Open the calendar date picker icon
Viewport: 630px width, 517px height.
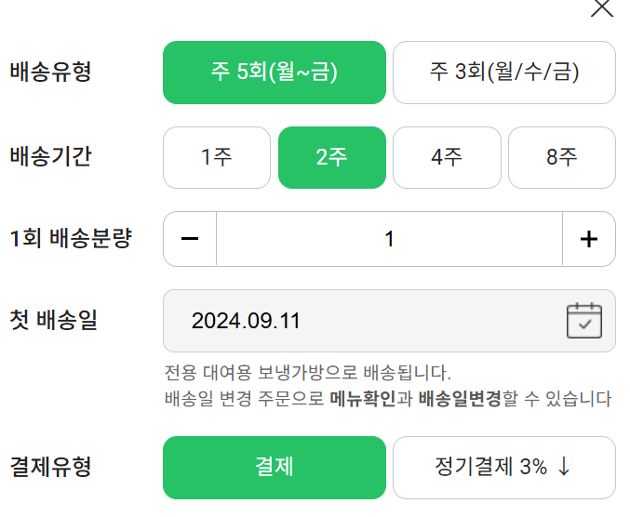pos(584,321)
